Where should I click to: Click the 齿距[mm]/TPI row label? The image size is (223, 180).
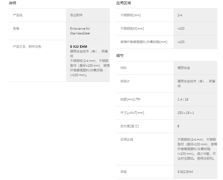pos(130,99)
